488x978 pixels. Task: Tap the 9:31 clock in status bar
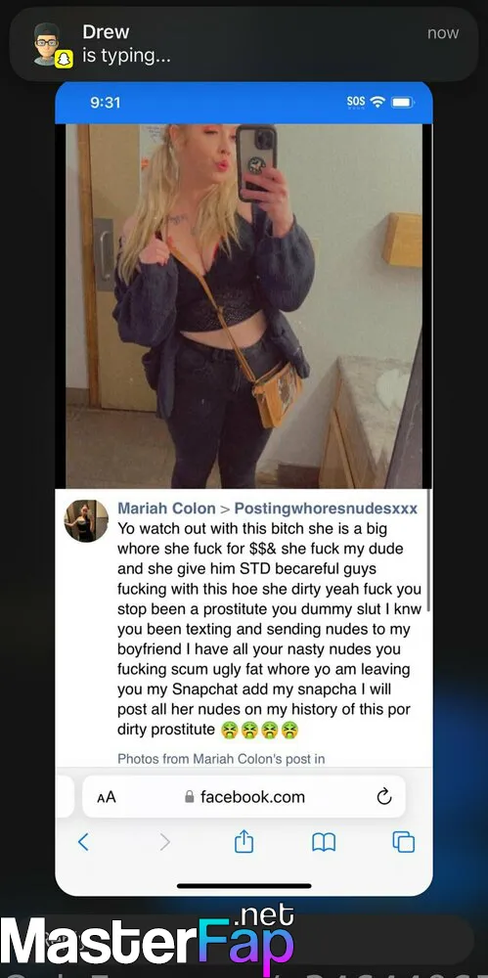coord(105,102)
